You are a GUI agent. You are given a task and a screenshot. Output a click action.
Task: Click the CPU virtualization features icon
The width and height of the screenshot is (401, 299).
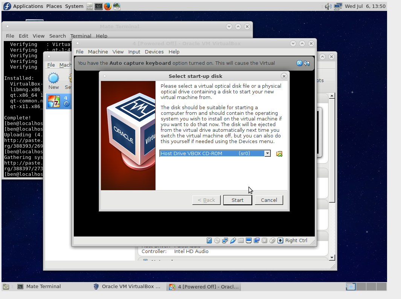pyautogui.click(x=264, y=240)
